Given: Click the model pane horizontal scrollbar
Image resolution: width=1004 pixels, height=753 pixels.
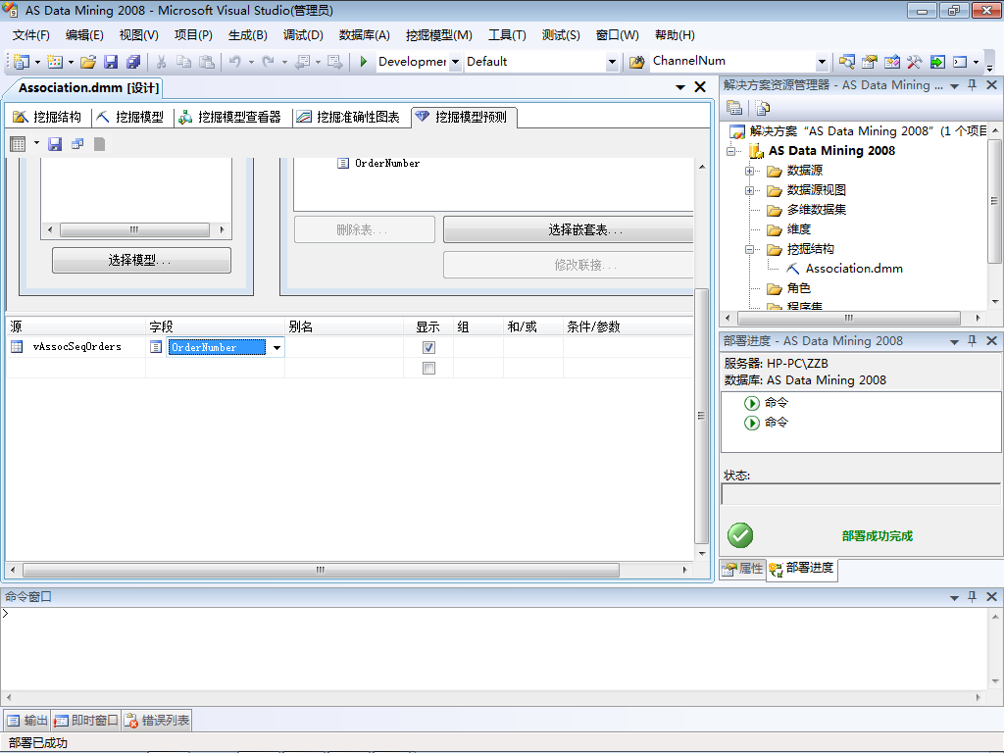Looking at the screenshot, I should [134, 229].
